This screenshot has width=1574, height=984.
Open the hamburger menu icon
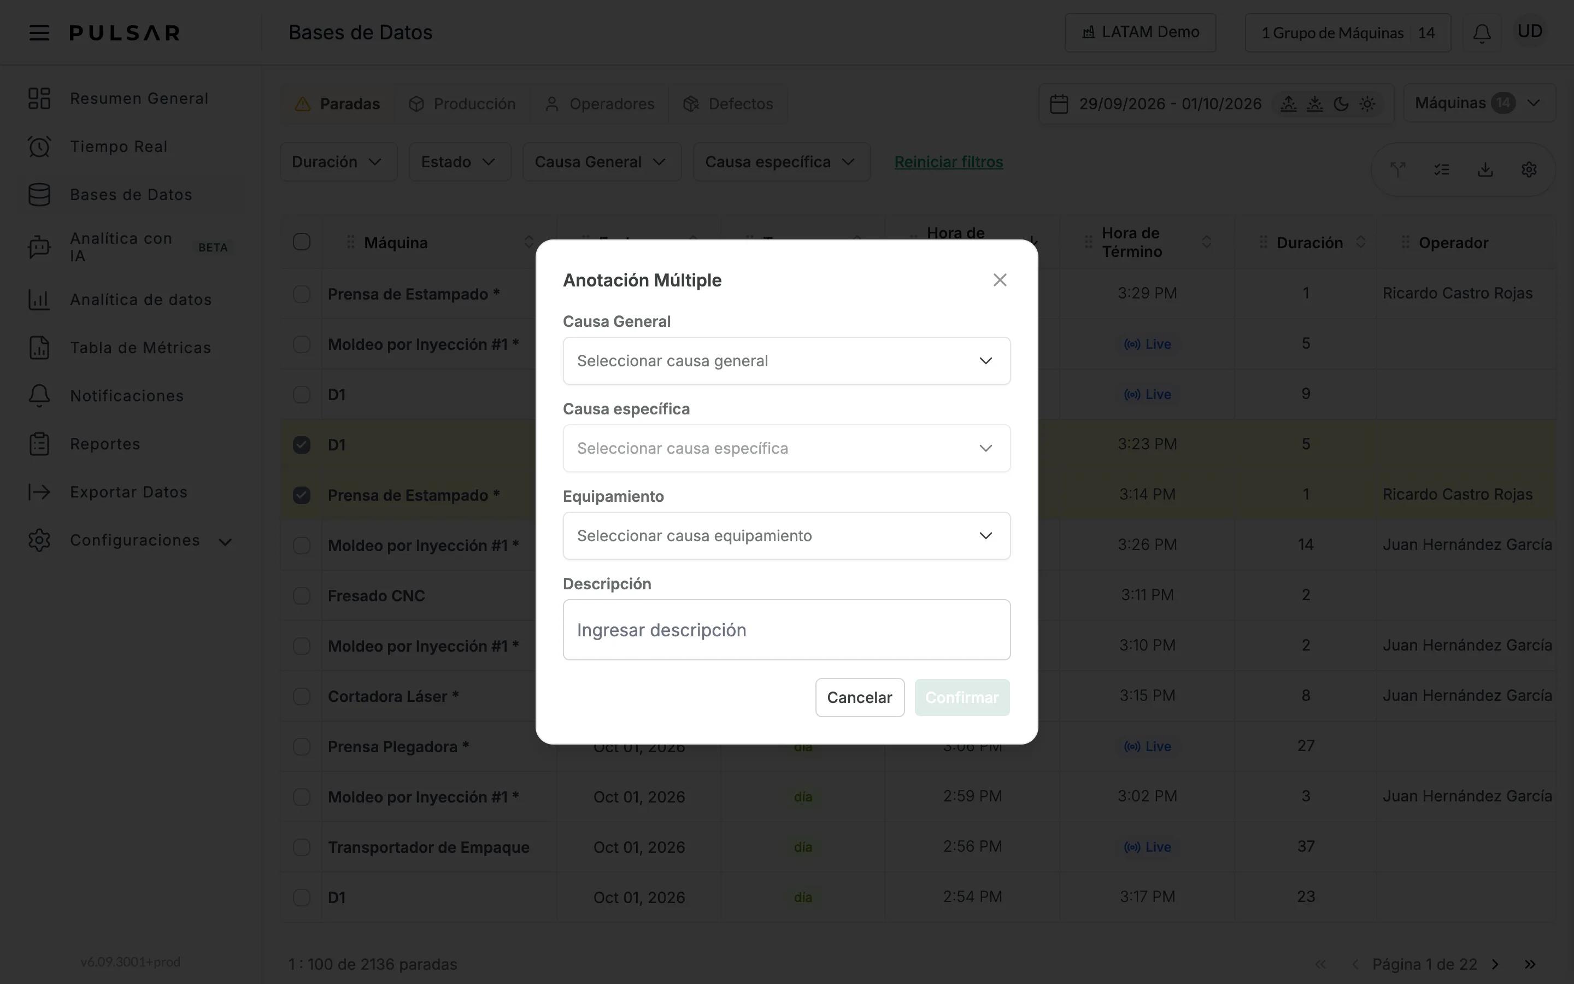coord(39,33)
